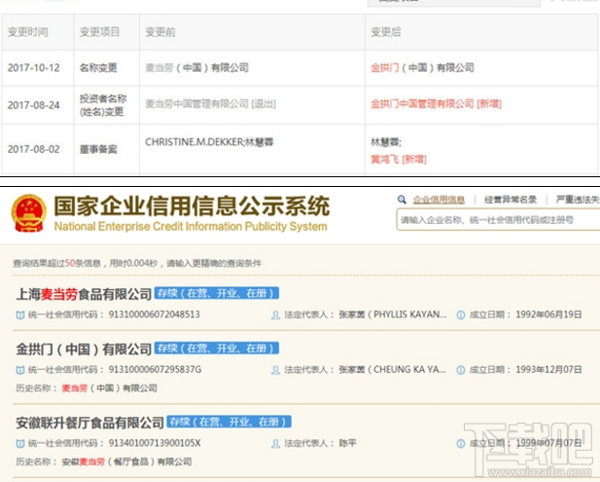Click establishment date icon beside 1993年12月07日
The width and height of the screenshot is (600, 482).
tap(461, 370)
